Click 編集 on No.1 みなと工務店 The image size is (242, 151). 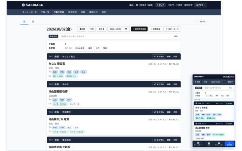(169, 57)
